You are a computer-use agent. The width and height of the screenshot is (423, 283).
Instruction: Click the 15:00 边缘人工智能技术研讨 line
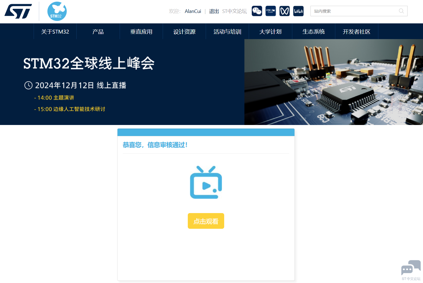pyautogui.click(x=69, y=109)
